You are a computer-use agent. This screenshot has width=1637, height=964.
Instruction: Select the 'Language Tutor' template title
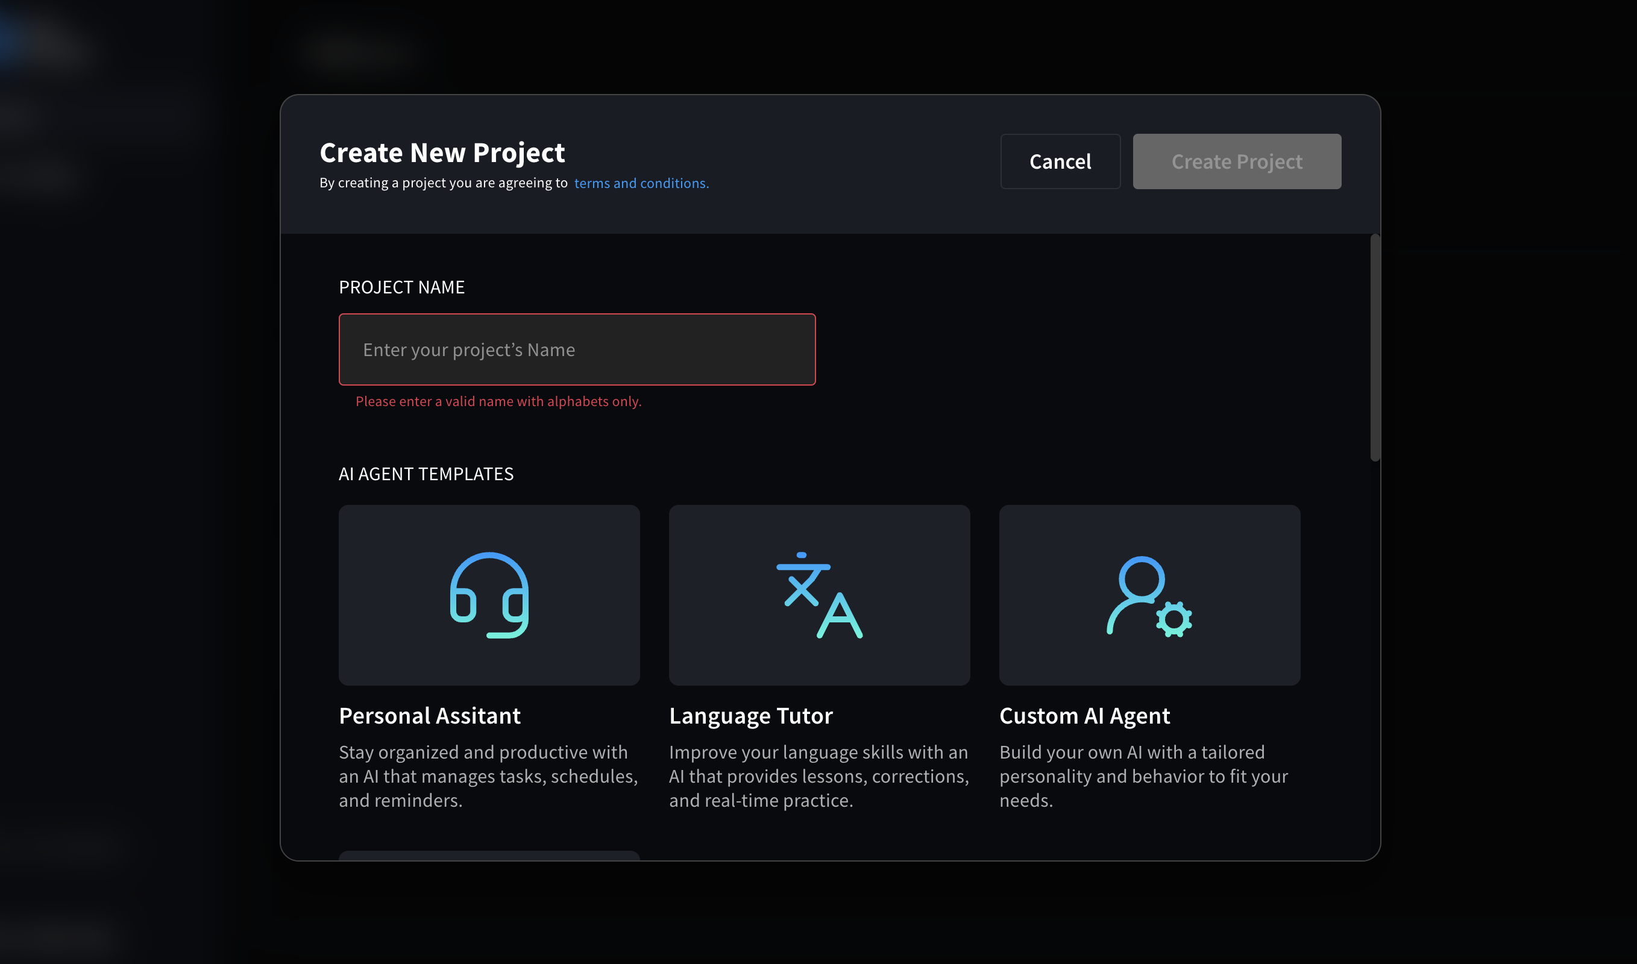(750, 716)
